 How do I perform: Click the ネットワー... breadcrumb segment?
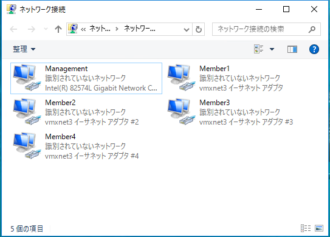[x=140, y=29]
